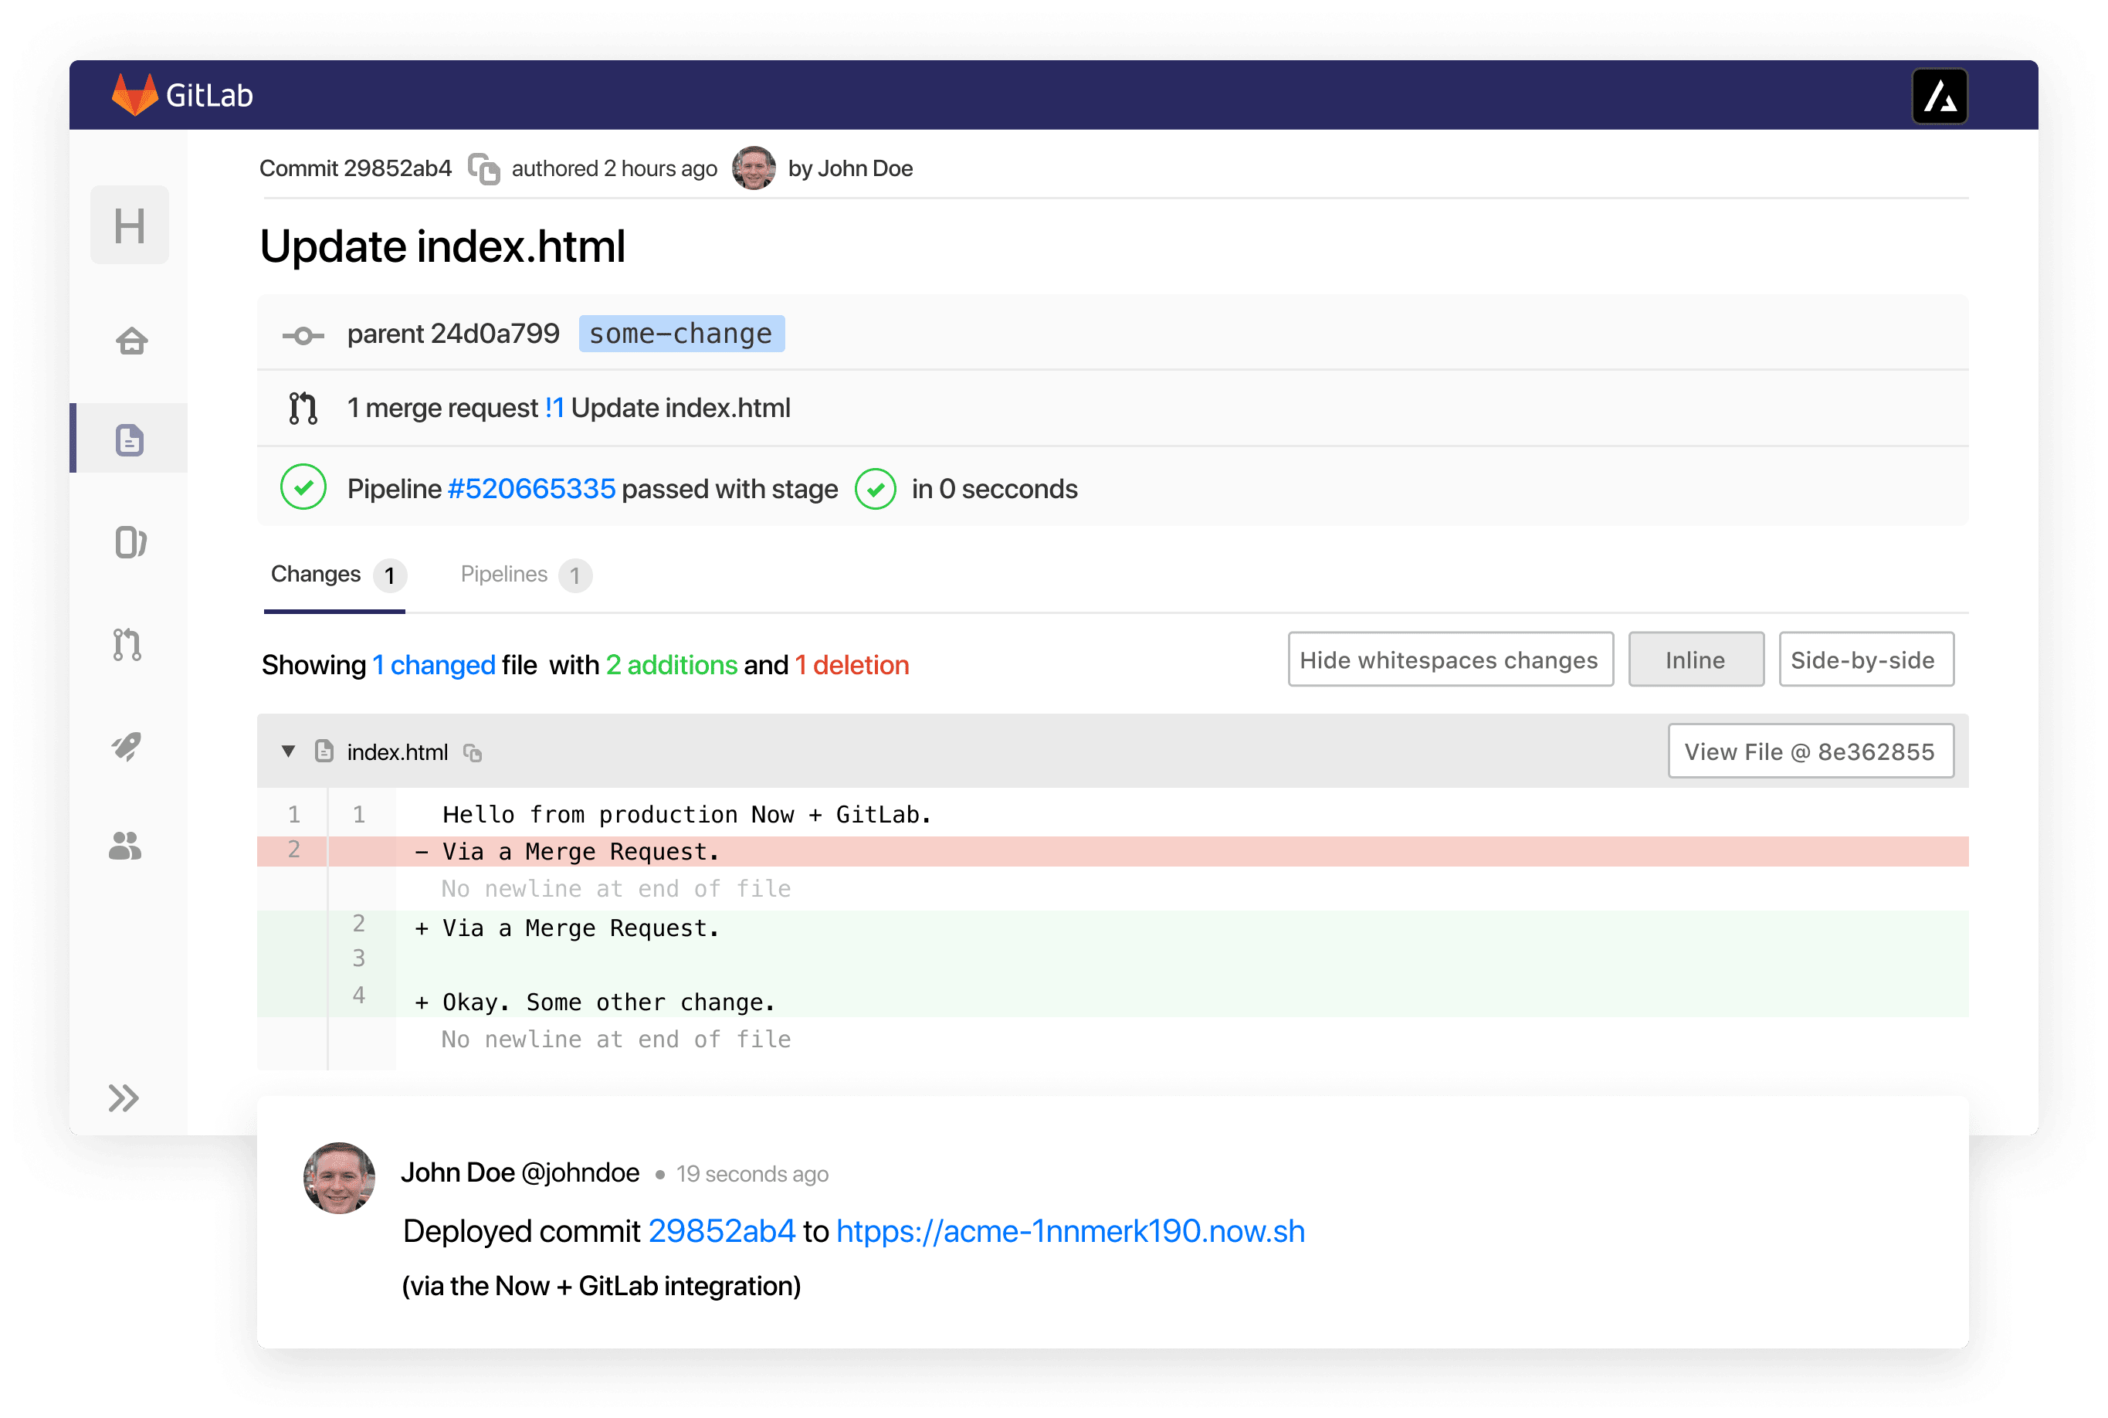Open the issues board sidebar icon
2108x1418 pixels.
[x=130, y=543]
